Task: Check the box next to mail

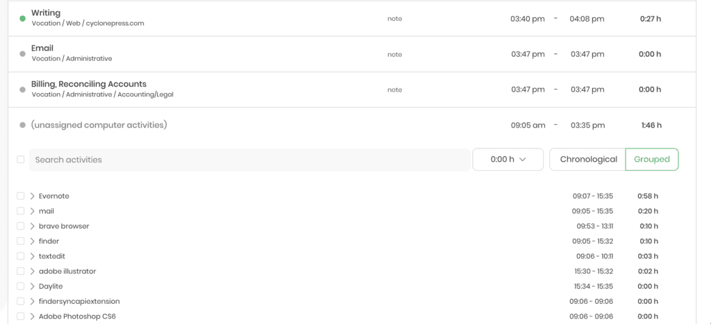Action: coord(20,211)
